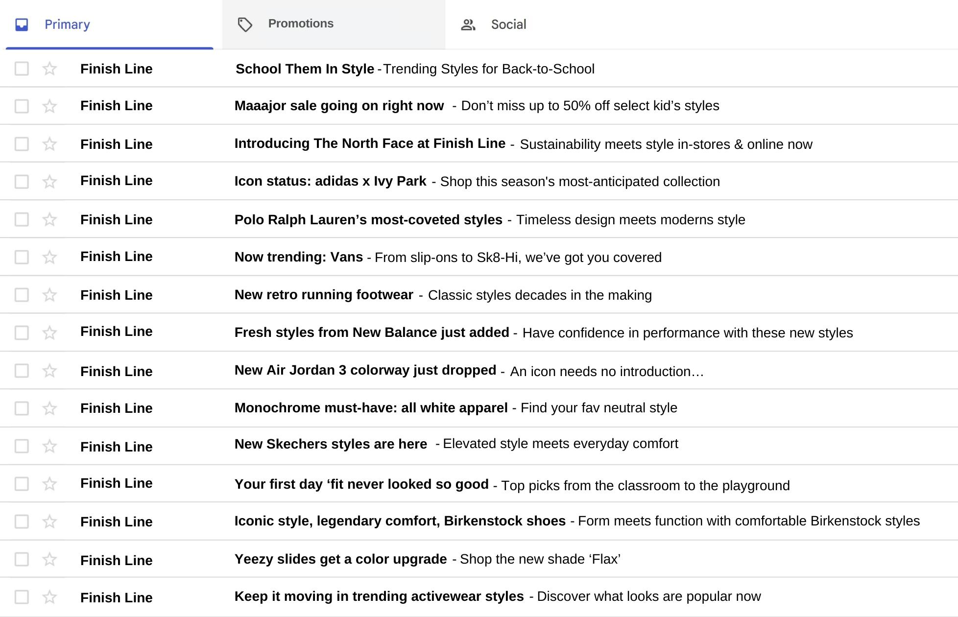Open 'Polo Ralph Lauren's most-coveted styles' email

click(368, 220)
